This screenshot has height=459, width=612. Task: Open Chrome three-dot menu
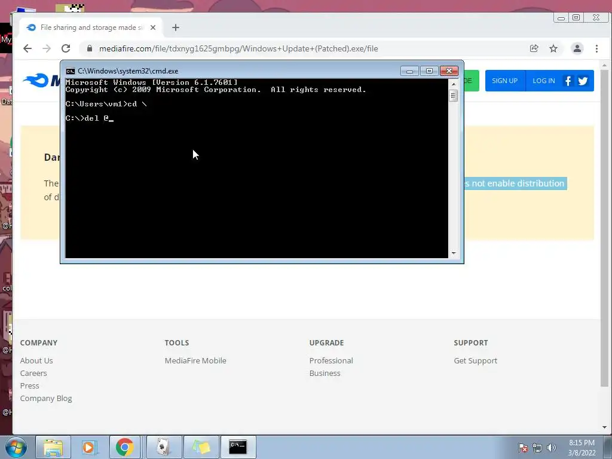(596, 48)
